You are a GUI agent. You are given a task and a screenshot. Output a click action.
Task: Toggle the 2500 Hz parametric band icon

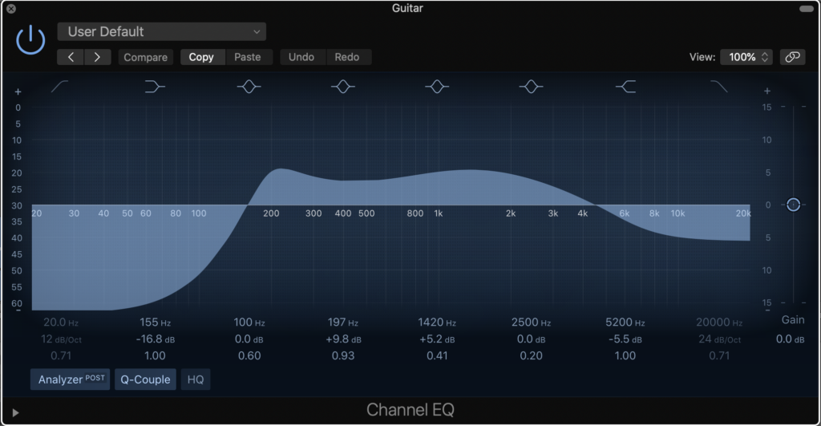click(531, 87)
